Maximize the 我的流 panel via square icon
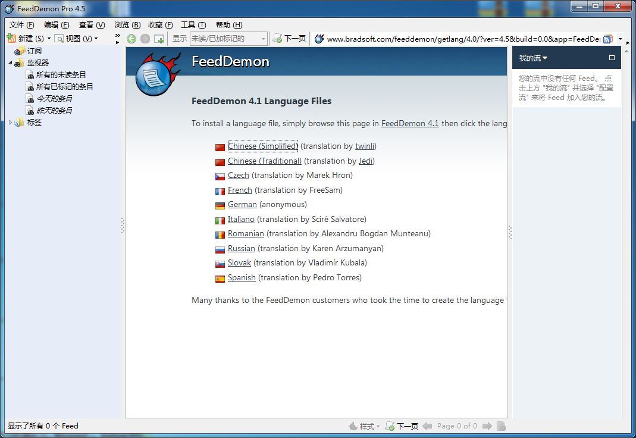This screenshot has height=438, width=636. pos(612,58)
